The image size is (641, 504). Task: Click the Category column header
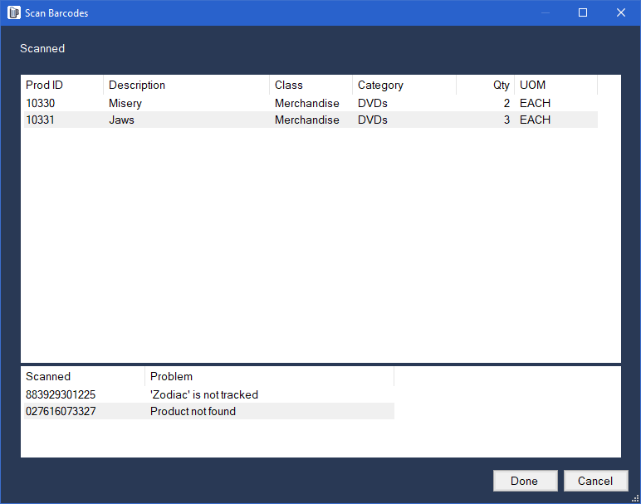tap(404, 85)
